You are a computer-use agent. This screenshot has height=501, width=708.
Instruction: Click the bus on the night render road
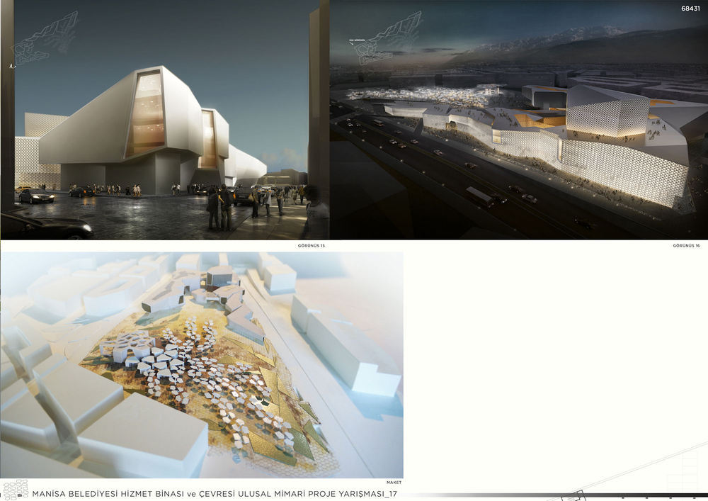pyautogui.click(x=479, y=196)
